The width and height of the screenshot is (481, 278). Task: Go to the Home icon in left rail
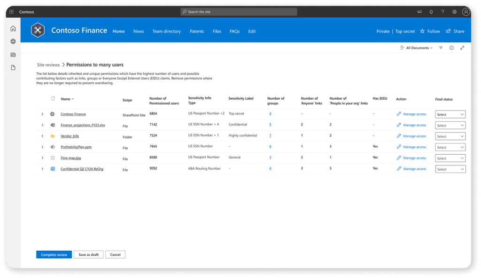(x=13, y=29)
